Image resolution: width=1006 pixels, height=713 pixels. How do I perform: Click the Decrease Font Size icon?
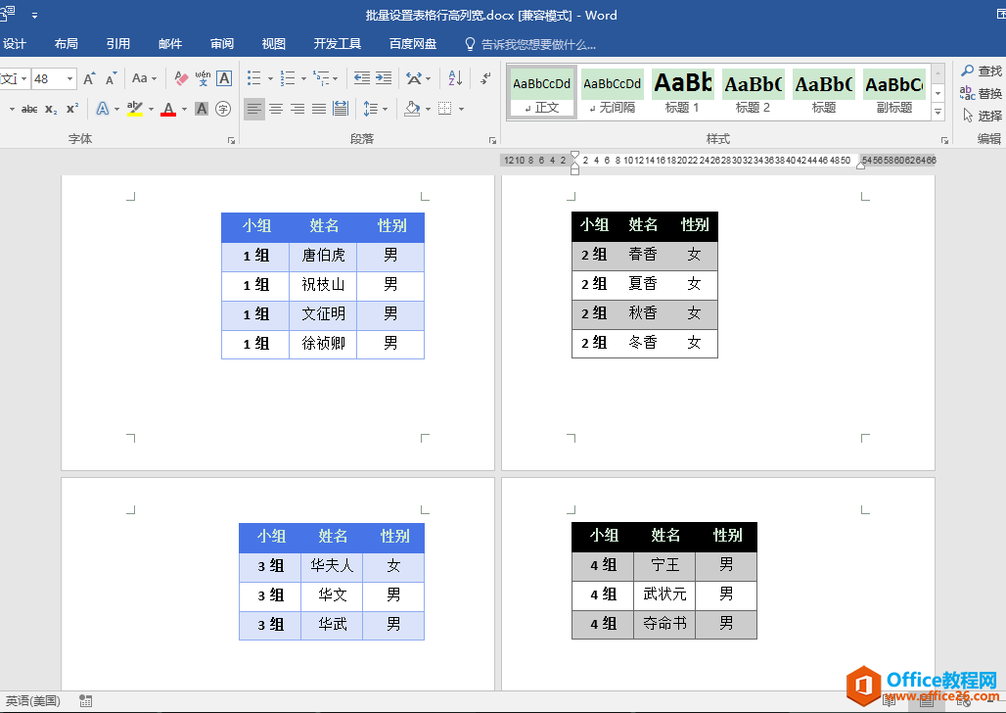pyautogui.click(x=111, y=78)
